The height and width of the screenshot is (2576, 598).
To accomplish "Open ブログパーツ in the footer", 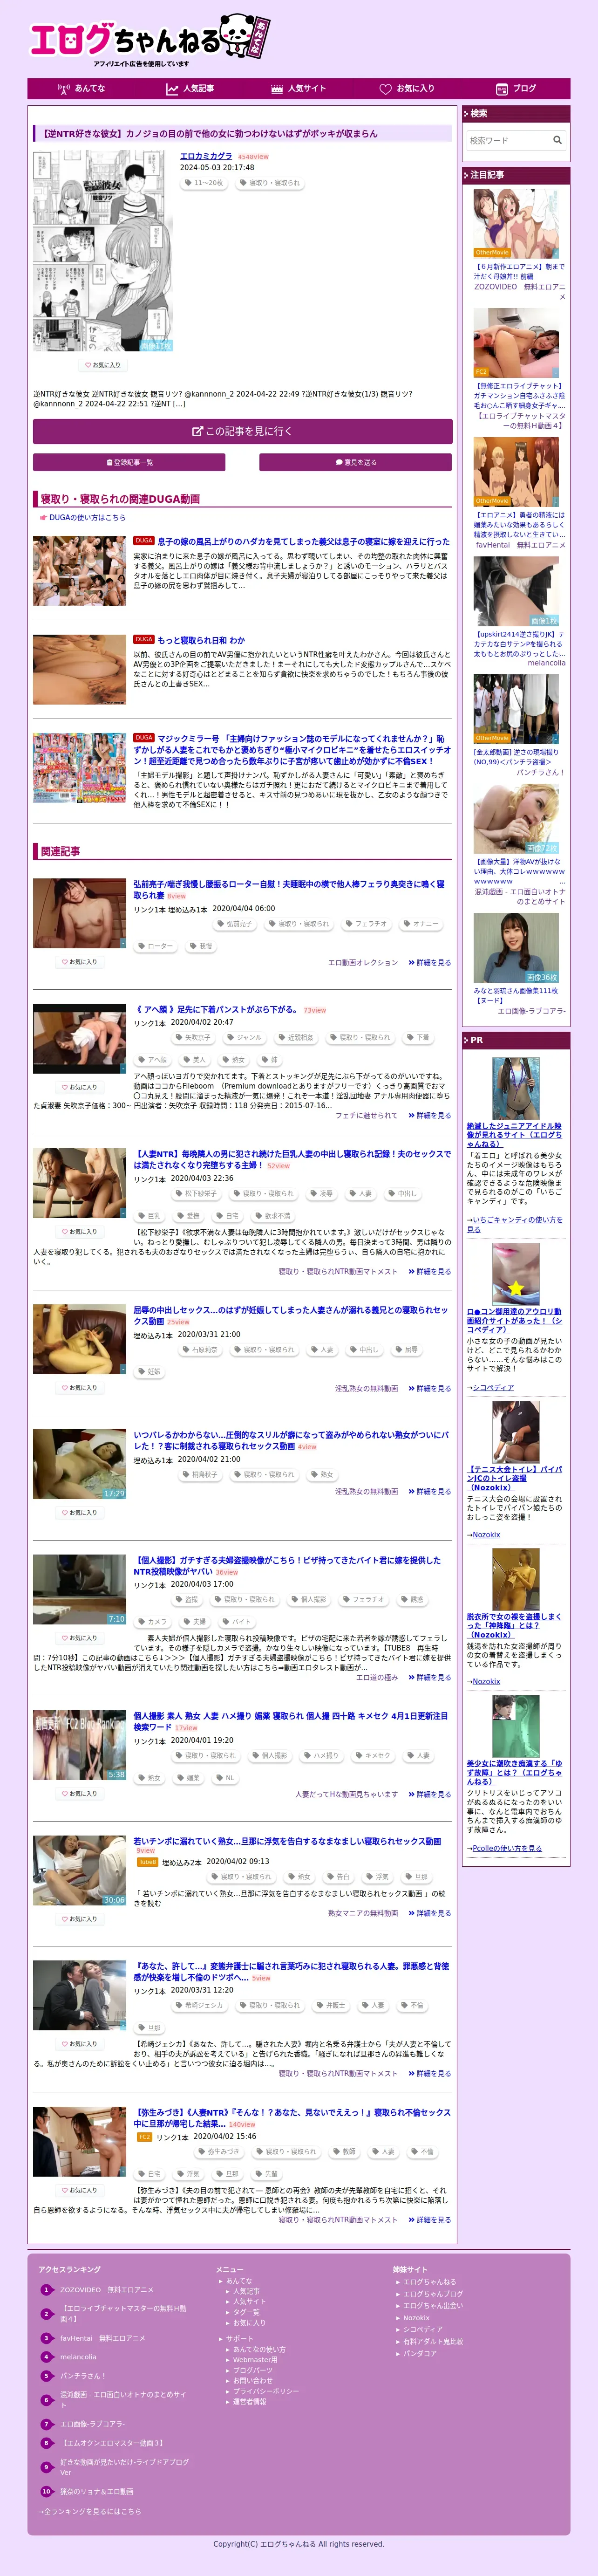I will 253,2371.
